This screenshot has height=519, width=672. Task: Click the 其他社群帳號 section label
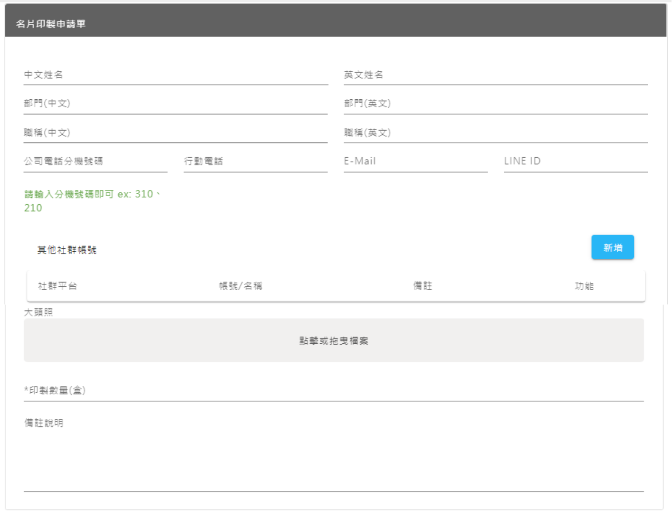67,250
